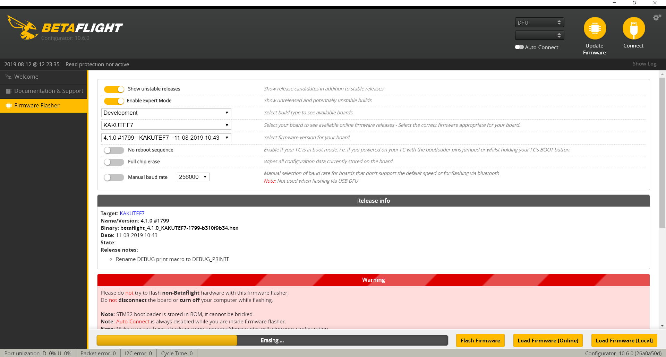Open Documentation & Support tab
This screenshot has width=666, height=357.
click(x=43, y=91)
